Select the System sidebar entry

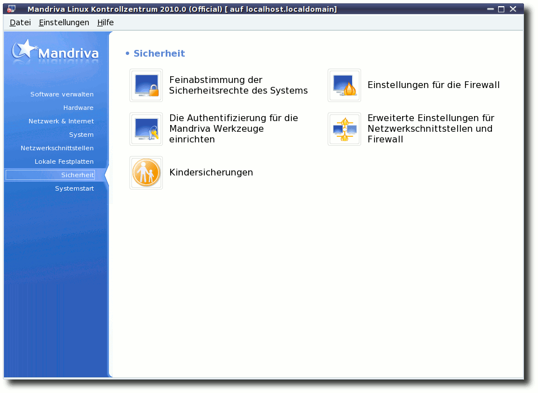coord(81,135)
